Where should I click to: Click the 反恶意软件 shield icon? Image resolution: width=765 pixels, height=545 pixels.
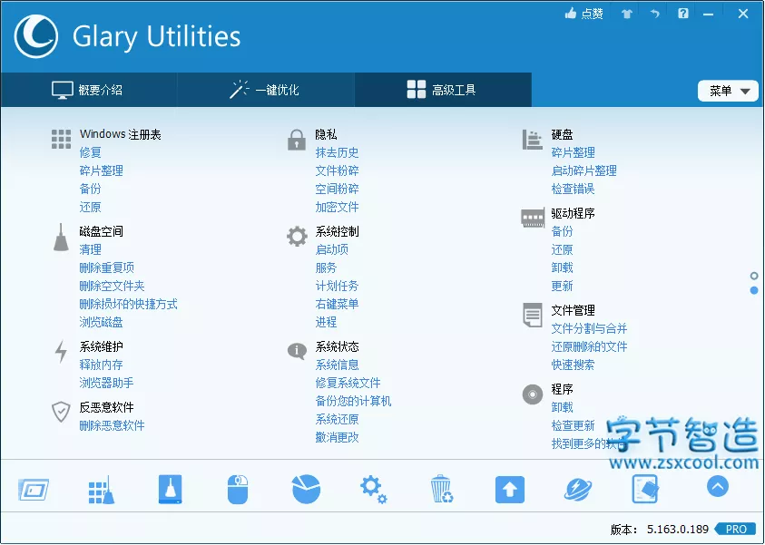61,412
